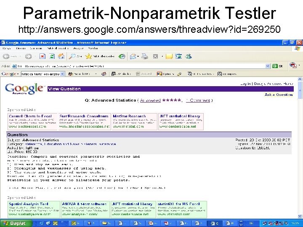The height and width of the screenshot is (227, 303).
Task: Open the Araçlar menu
Action: [x=78, y=48]
